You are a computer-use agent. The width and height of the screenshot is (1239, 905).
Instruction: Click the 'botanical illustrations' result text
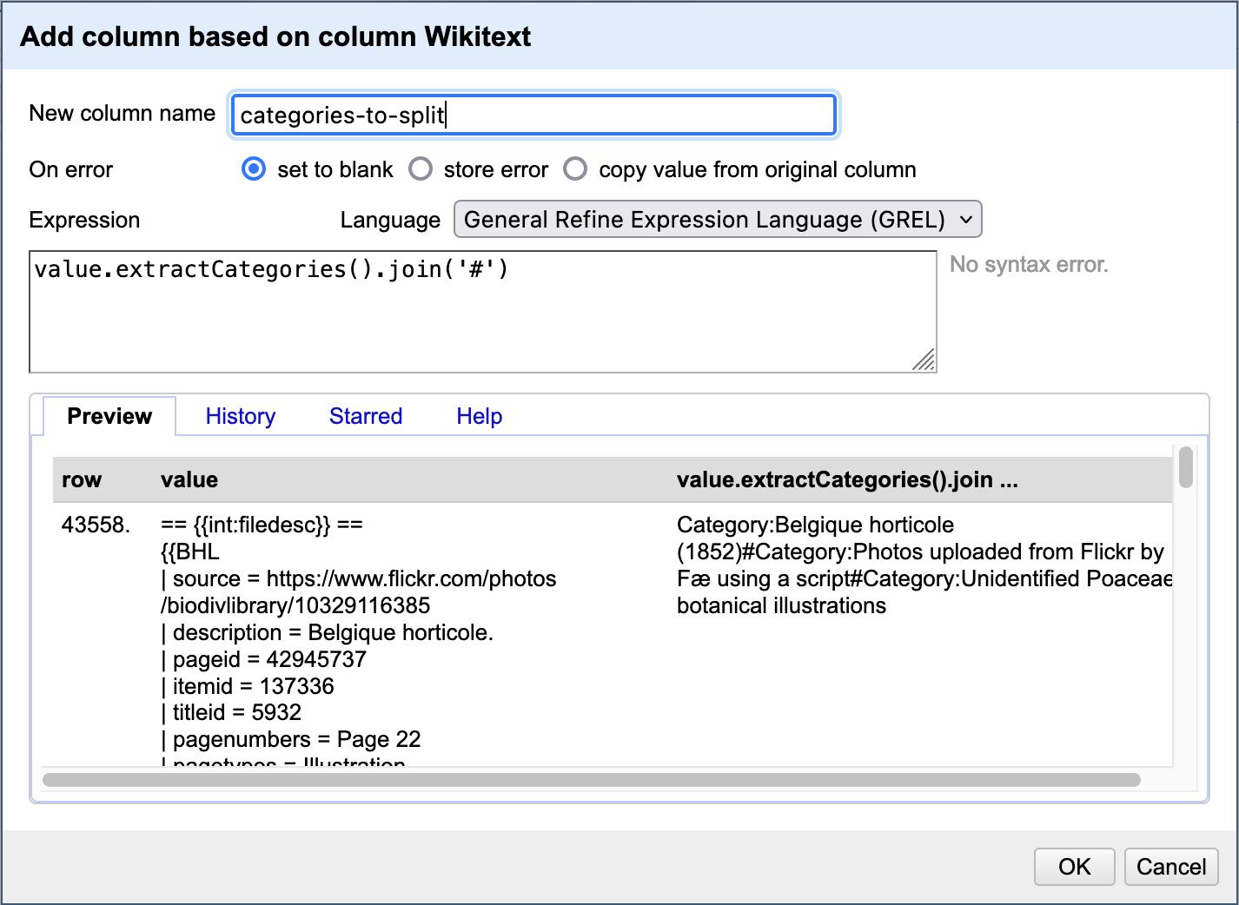coord(781,605)
